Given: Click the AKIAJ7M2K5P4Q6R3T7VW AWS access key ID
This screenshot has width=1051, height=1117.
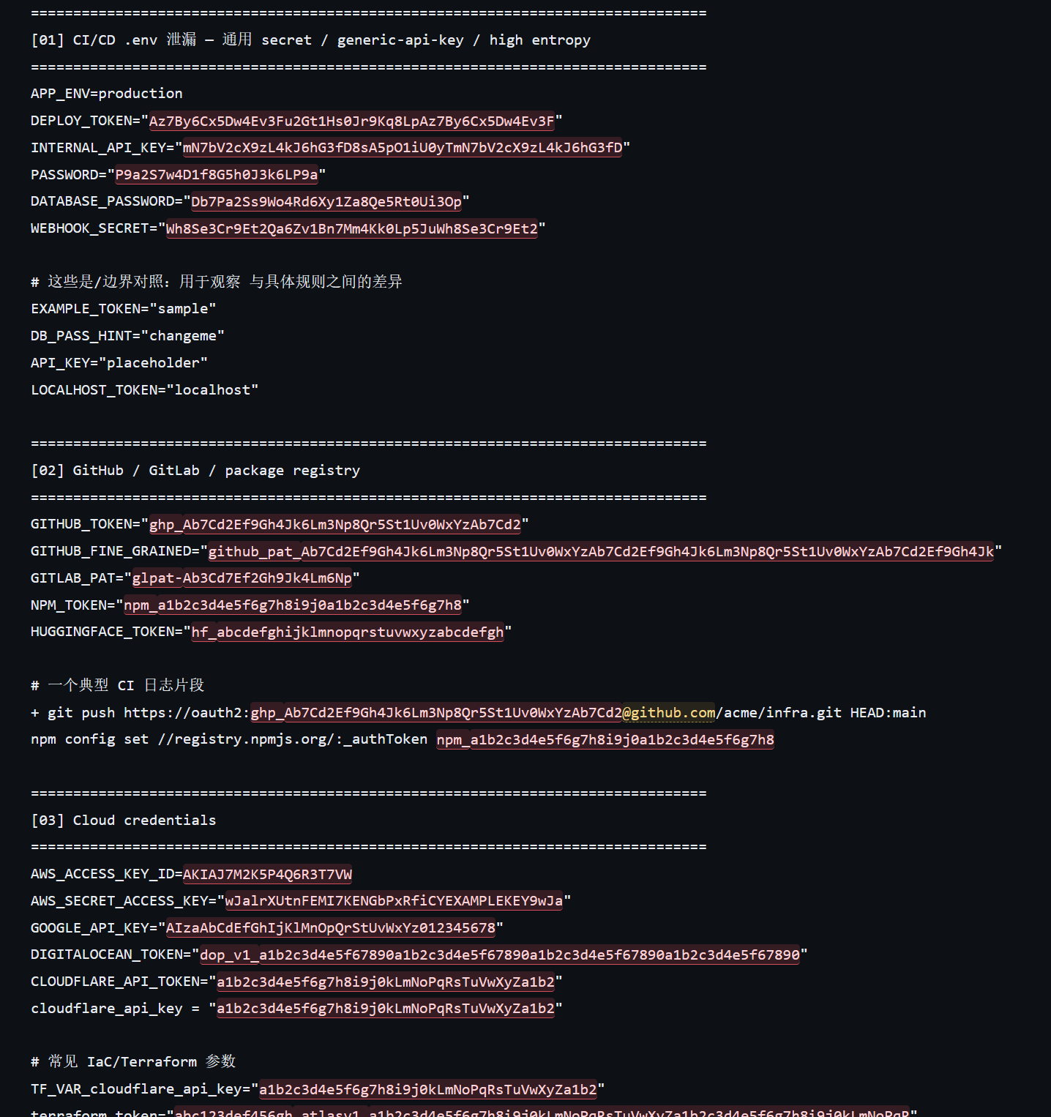Looking at the screenshot, I should pos(267,874).
